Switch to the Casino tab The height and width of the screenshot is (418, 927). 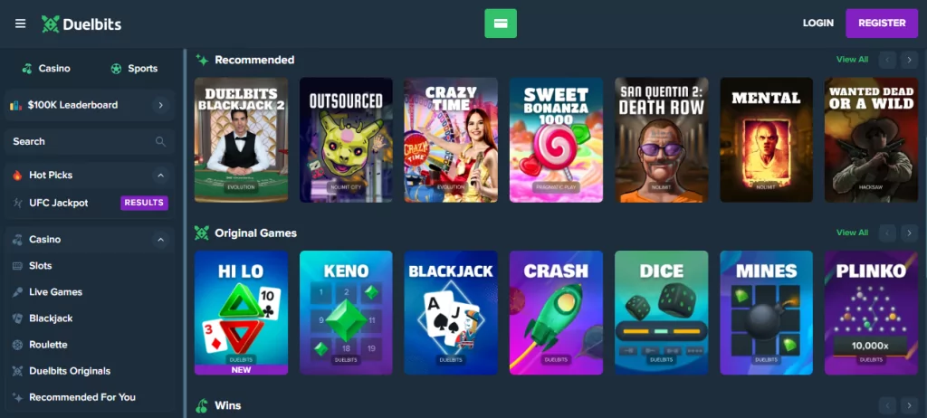[x=46, y=69]
